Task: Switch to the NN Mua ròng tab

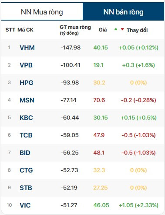Action: 42,12
